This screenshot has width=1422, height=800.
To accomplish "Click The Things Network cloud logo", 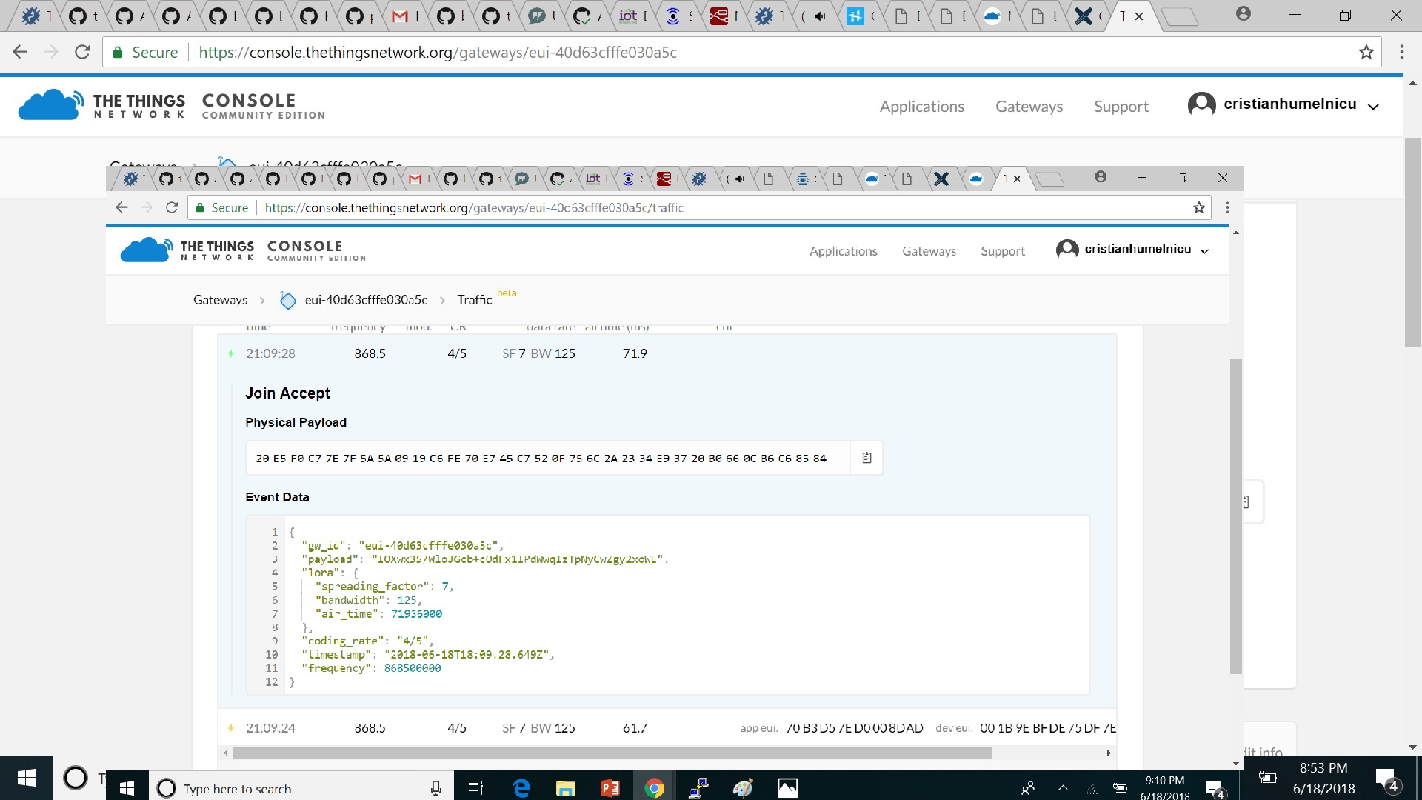I will click(x=50, y=105).
